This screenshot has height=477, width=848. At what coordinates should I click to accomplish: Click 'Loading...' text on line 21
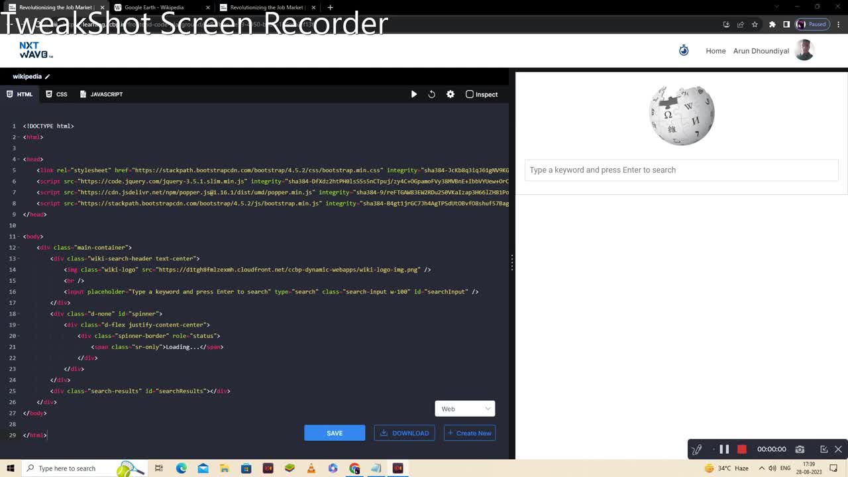point(182,346)
